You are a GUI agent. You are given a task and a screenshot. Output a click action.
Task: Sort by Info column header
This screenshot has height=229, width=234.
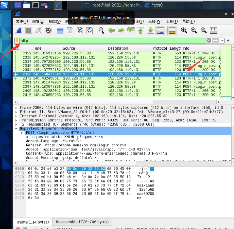pyautogui.click(x=201, y=48)
